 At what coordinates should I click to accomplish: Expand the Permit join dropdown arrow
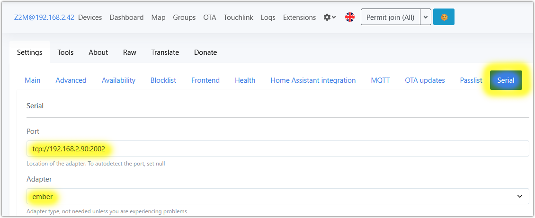pos(425,17)
